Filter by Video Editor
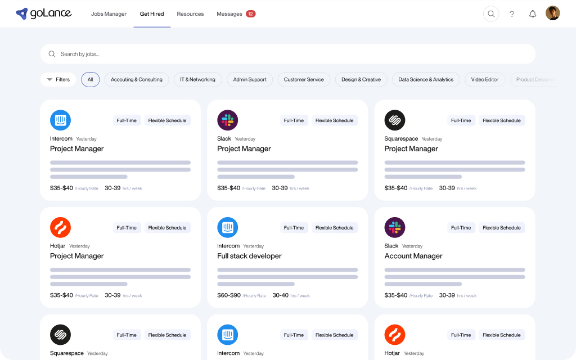Screen dimensions: 576x360 485,79
